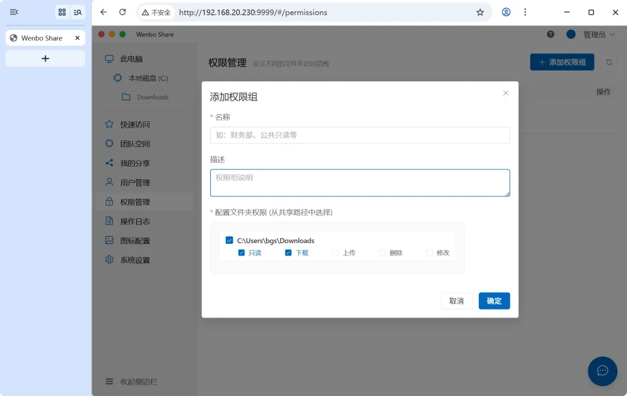Screen dimensions: 627x396
Task: Open the help question mark icon
Action: [x=550, y=34]
